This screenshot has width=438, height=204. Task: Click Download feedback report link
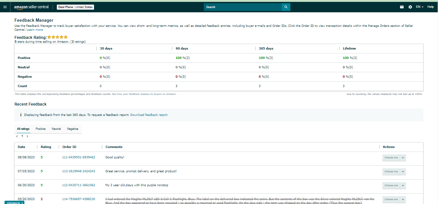(x=149, y=115)
